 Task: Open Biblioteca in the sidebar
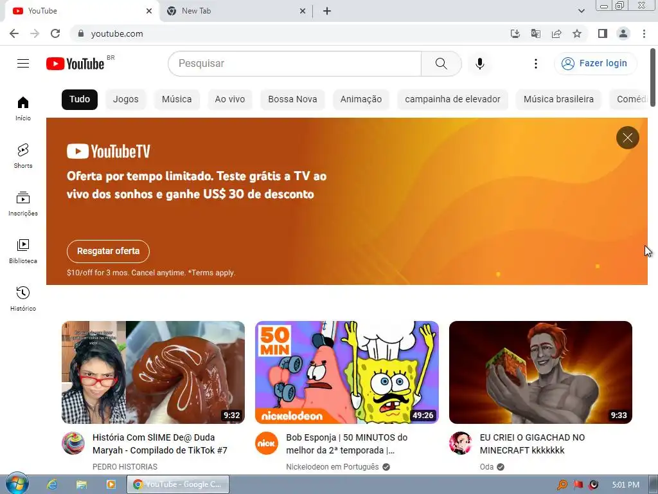pyautogui.click(x=23, y=252)
